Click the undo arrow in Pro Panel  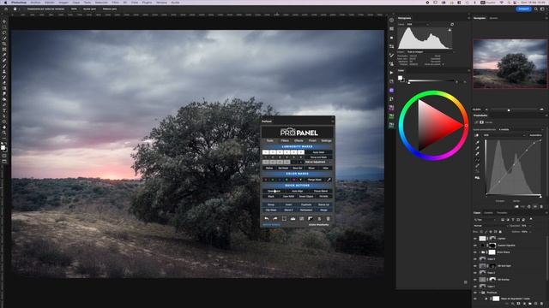pos(267,219)
